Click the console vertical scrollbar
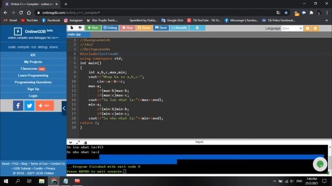This screenshot has width=332, height=186. [x=330, y=160]
